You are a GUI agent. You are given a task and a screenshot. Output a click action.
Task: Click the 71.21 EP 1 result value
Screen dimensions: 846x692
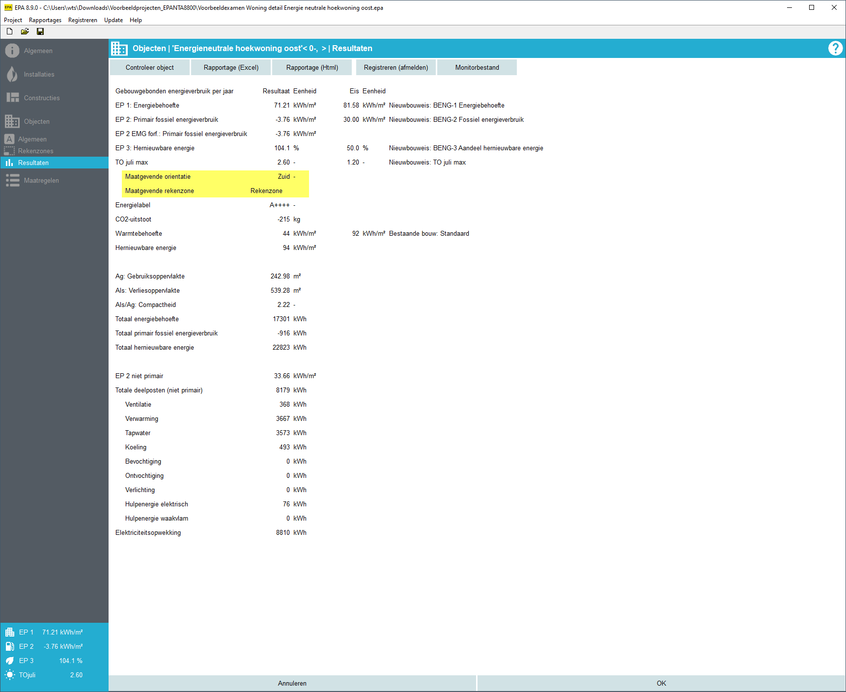[x=282, y=105]
